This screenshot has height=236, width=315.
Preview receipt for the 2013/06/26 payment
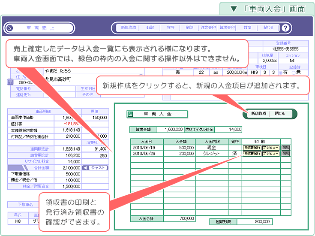[271, 154]
